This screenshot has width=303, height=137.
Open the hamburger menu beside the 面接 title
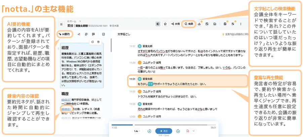coord(61,24)
